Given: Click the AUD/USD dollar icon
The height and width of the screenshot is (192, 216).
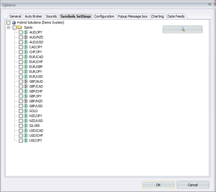Looking at the screenshot, I should tap(26, 42).
